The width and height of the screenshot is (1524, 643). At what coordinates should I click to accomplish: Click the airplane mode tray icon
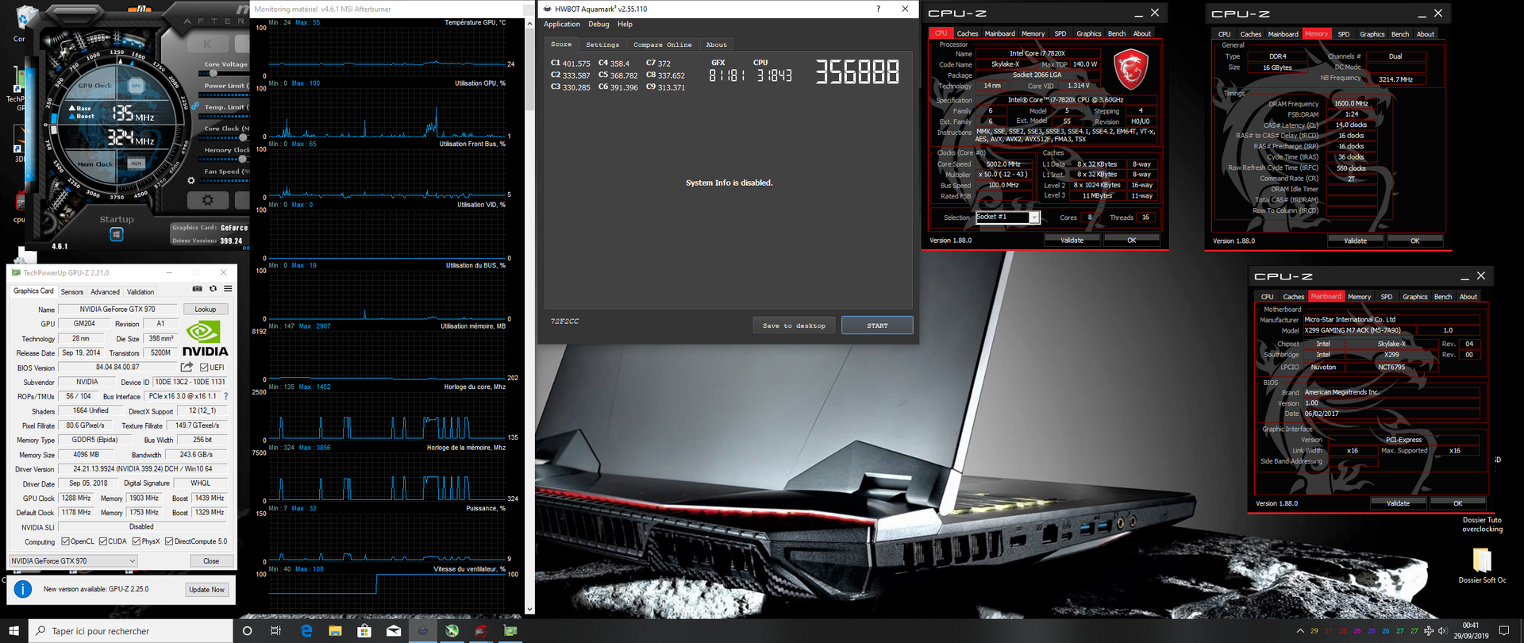click(1429, 631)
